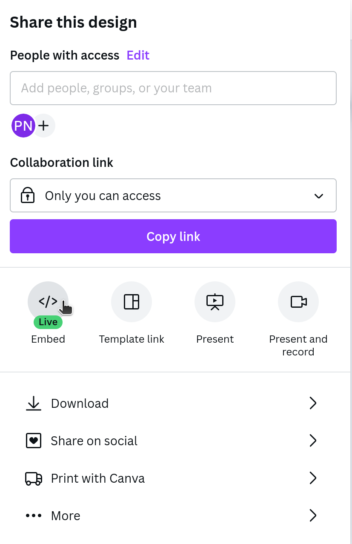Click the More ellipsis icon
352x544 pixels.
click(x=34, y=515)
